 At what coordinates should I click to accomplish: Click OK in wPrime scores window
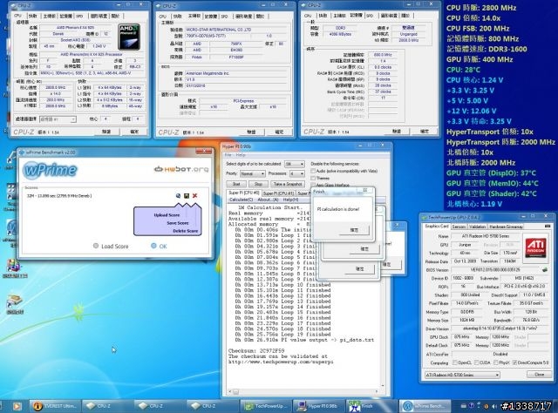pyautogui.click(x=159, y=247)
